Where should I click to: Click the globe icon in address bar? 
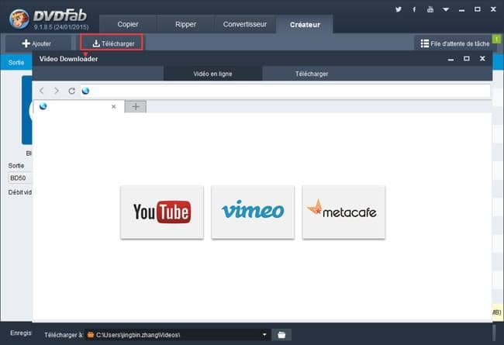tap(85, 91)
